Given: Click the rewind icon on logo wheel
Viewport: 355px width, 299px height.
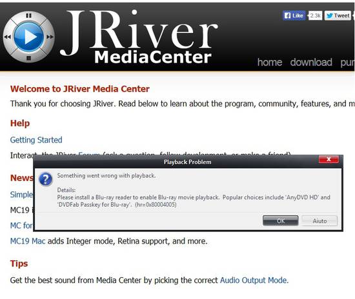Looking at the screenshot, I should click(x=8, y=37).
